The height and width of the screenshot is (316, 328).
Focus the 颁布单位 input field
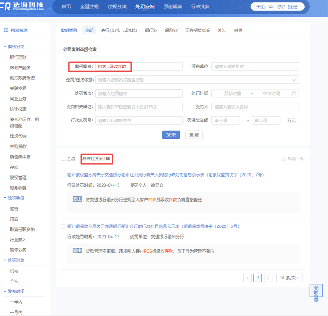click(255, 67)
